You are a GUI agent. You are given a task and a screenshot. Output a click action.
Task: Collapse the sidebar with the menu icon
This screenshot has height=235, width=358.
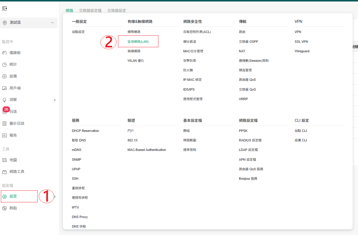[4, 8]
